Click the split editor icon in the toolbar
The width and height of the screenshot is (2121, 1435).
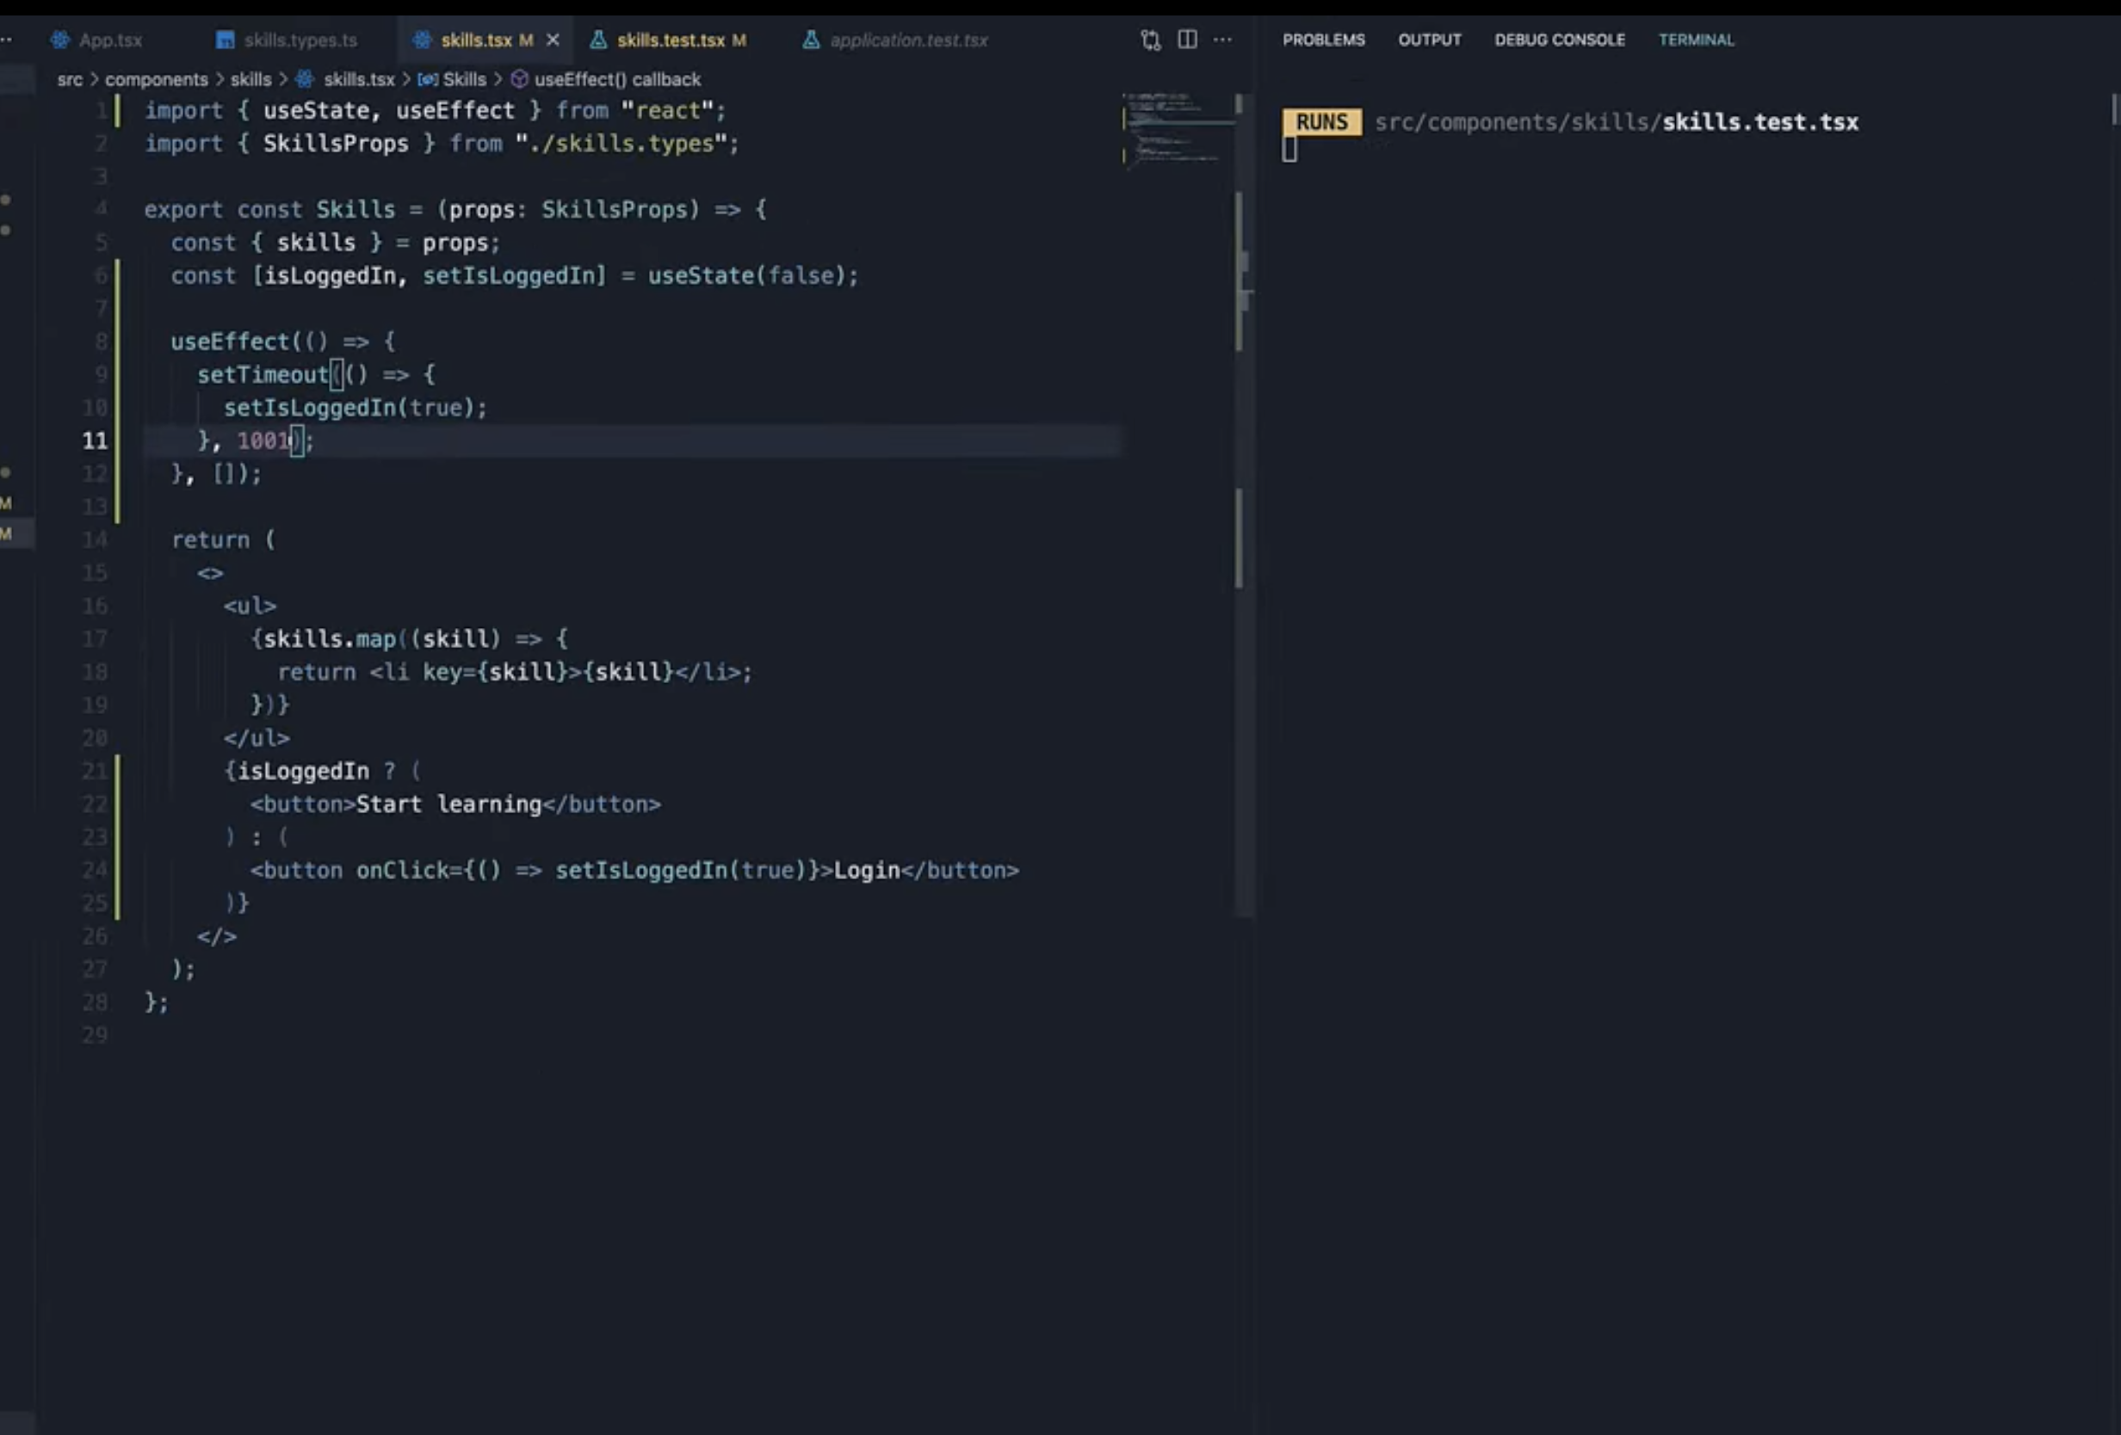click(x=1186, y=40)
